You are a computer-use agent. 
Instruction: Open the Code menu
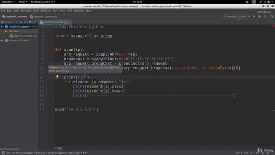(x=36, y=11)
